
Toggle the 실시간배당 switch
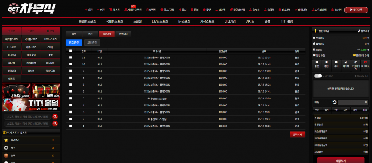[318, 76]
